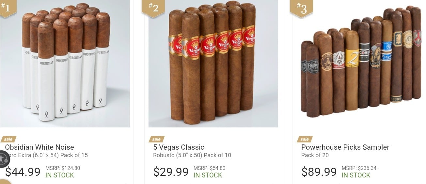426x184 pixels.
Task: Click sale tag above Powerhouse Picks Sampler
Action: coord(305,139)
